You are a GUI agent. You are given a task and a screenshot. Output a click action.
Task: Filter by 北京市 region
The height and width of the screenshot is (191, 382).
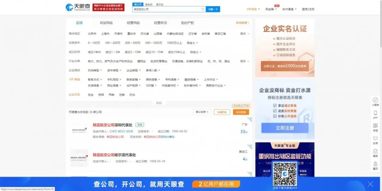[92, 34]
